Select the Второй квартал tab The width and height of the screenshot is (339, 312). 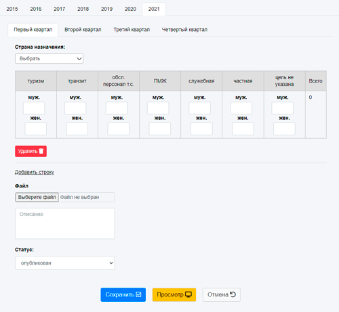(83, 30)
